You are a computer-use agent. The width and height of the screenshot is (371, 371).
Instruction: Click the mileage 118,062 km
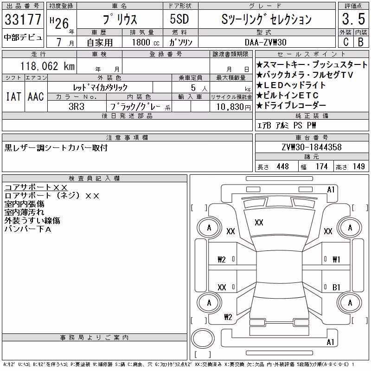click(x=48, y=66)
